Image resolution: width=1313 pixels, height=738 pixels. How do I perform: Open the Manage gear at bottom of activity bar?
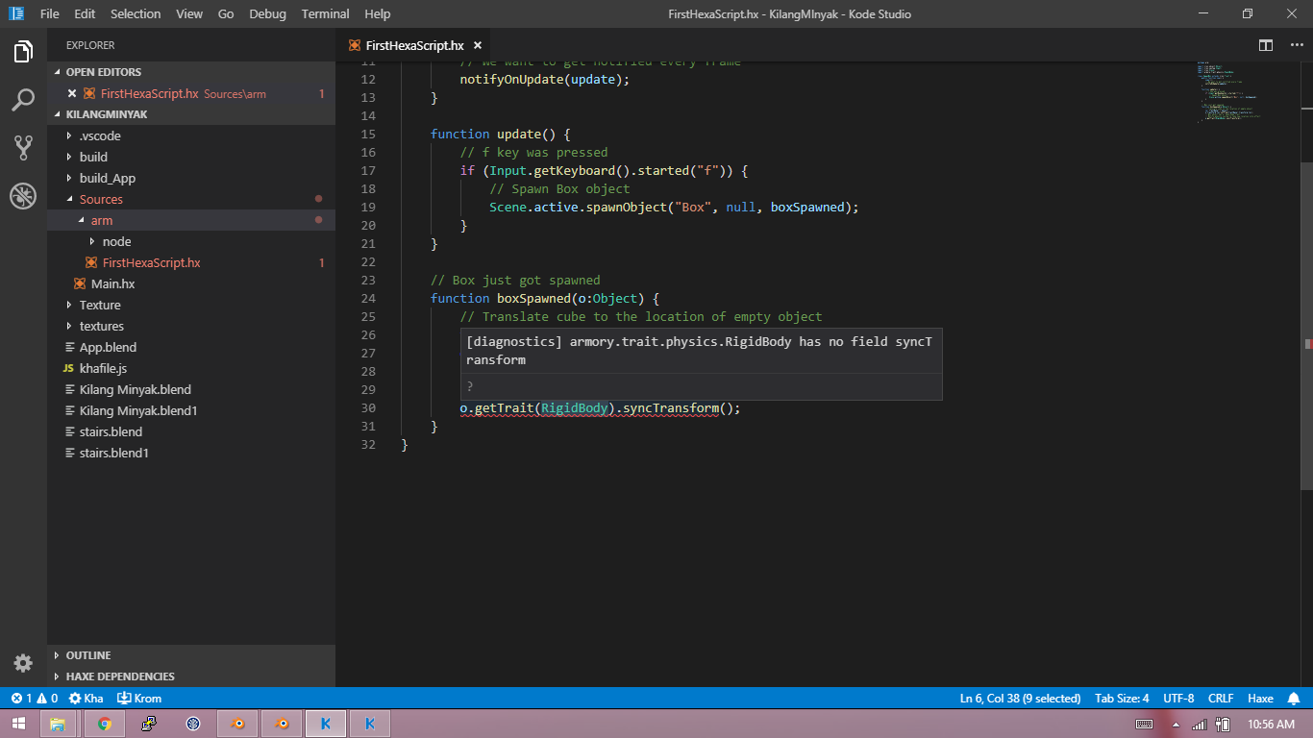[x=23, y=663]
